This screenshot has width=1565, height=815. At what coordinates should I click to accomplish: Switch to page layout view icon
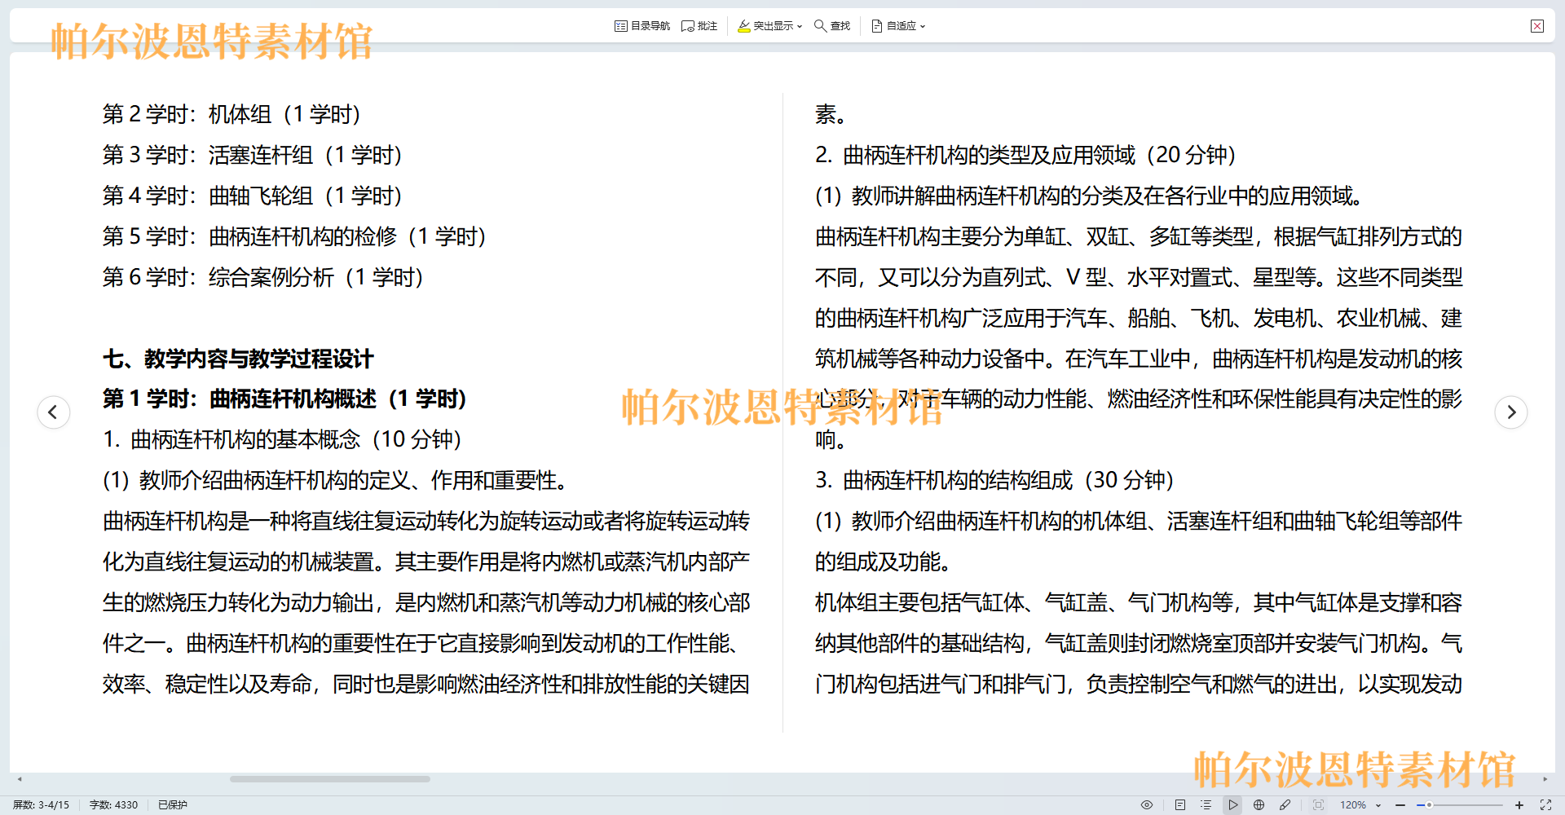click(1180, 804)
